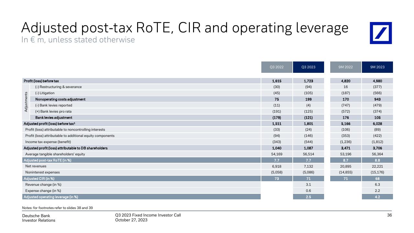The image size is (414, 233).
Task: Click 'Nonoperating costs adjustment' row label
Action: pos(60,99)
